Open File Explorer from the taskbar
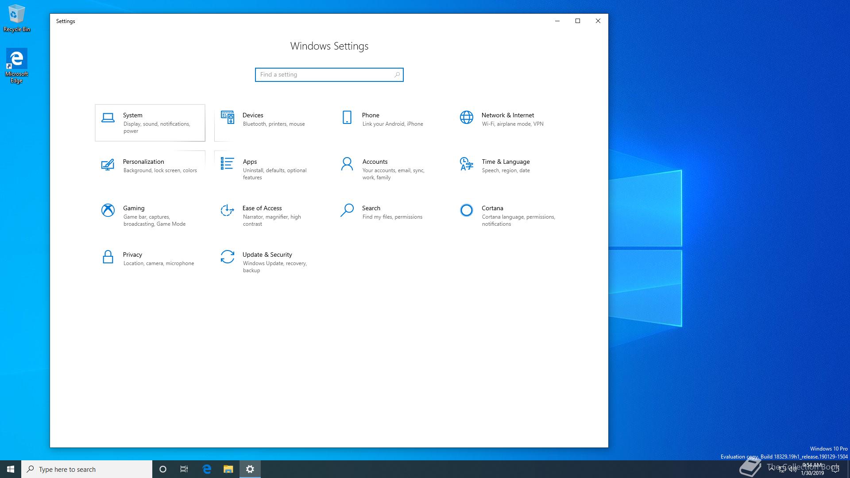850x478 pixels. 228,469
